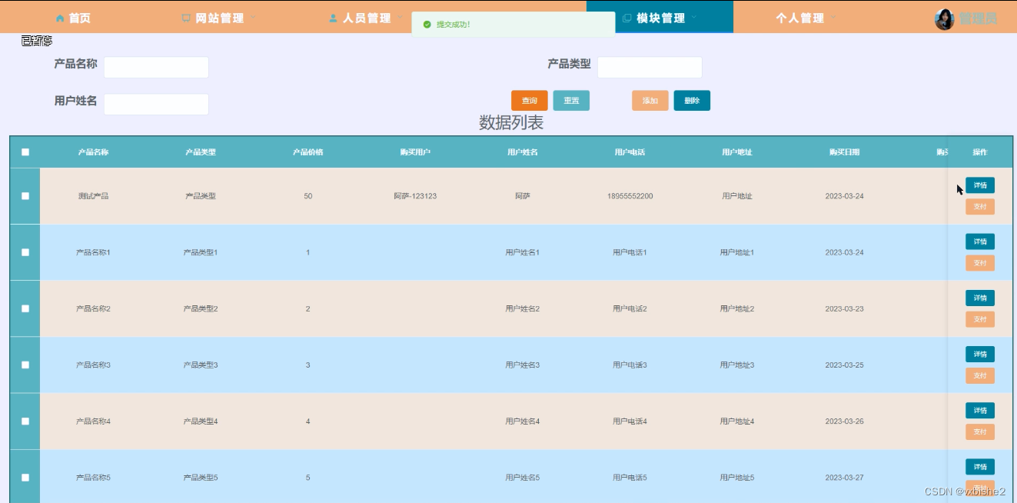Expand the 个人管理 dropdown arrow
This screenshot has width=1017, height=503.
coord(833,18)
